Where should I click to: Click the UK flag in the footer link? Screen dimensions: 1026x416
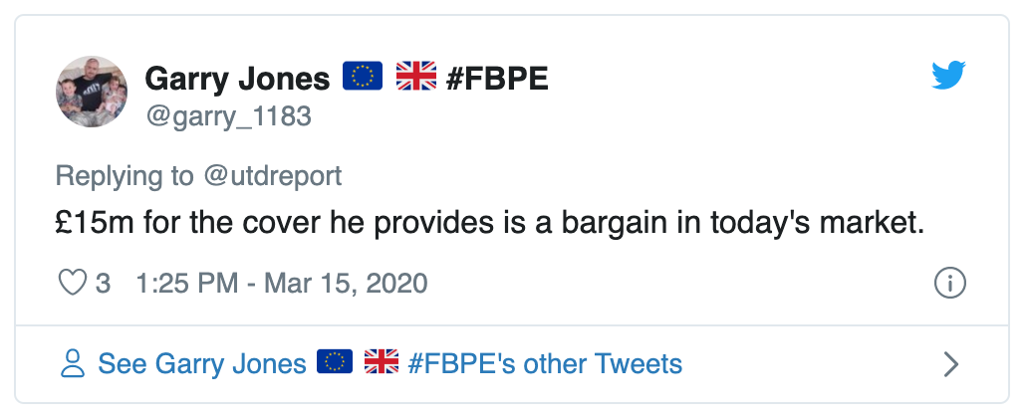point(382,363)
